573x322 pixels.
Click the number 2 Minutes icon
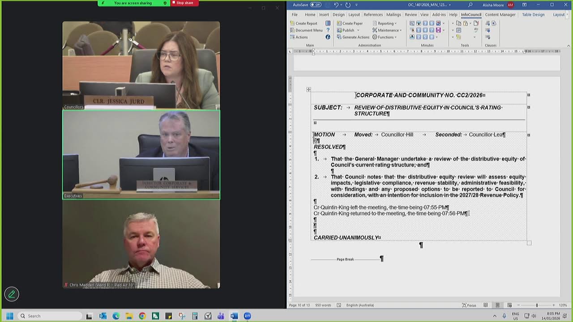(x=418, y=37)
